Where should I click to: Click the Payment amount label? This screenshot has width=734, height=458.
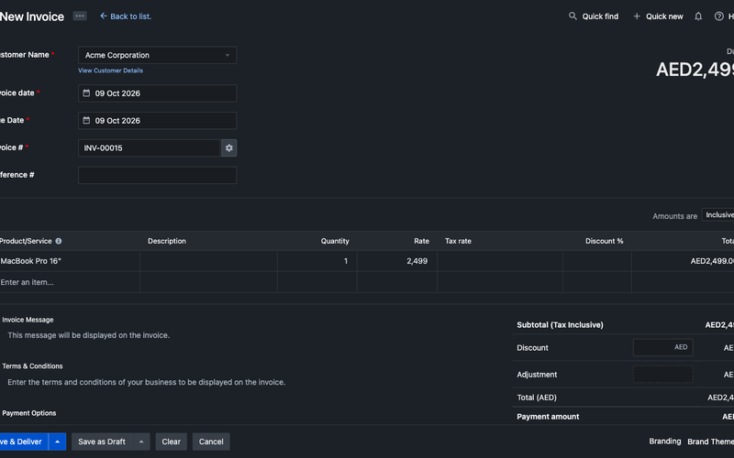[548, 417]
